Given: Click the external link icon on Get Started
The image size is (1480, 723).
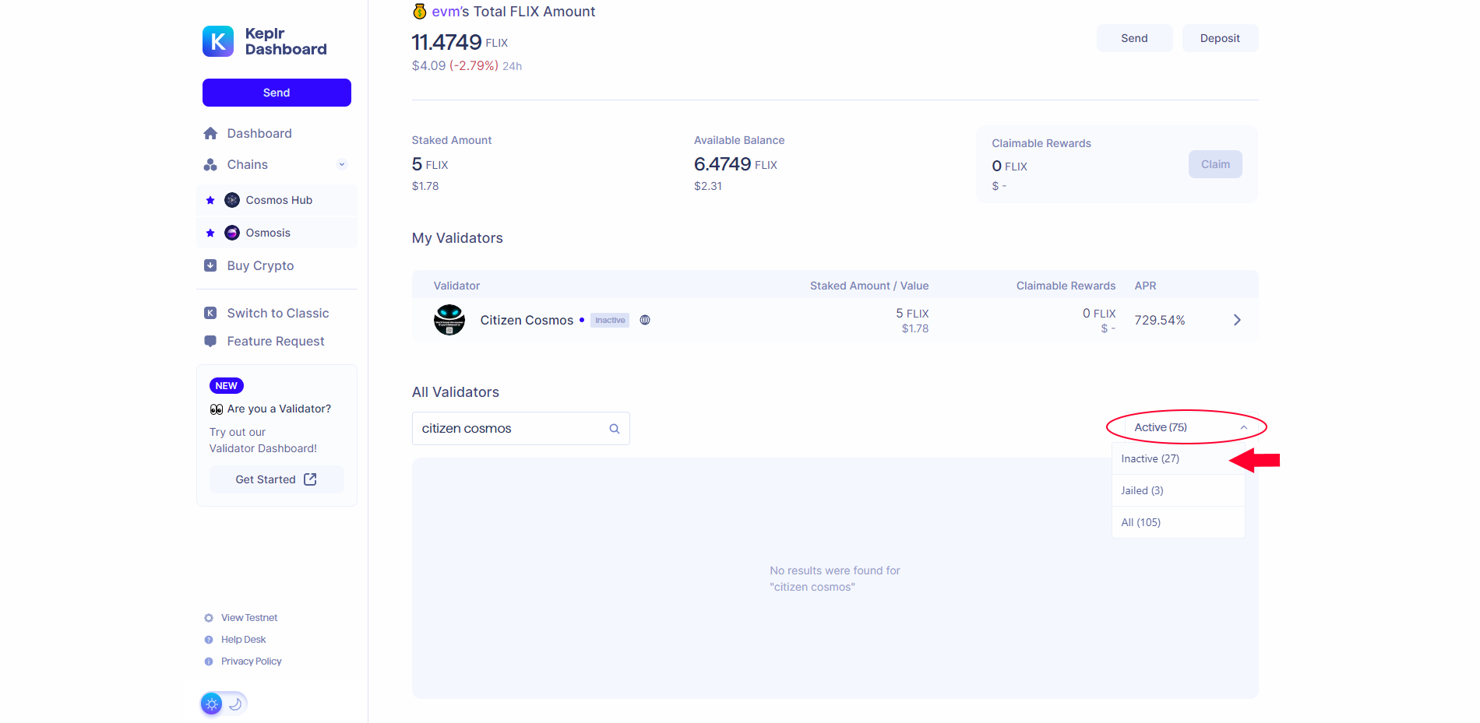Looking at the screenshot, I should pyautogui.click(x=310, y=479).
